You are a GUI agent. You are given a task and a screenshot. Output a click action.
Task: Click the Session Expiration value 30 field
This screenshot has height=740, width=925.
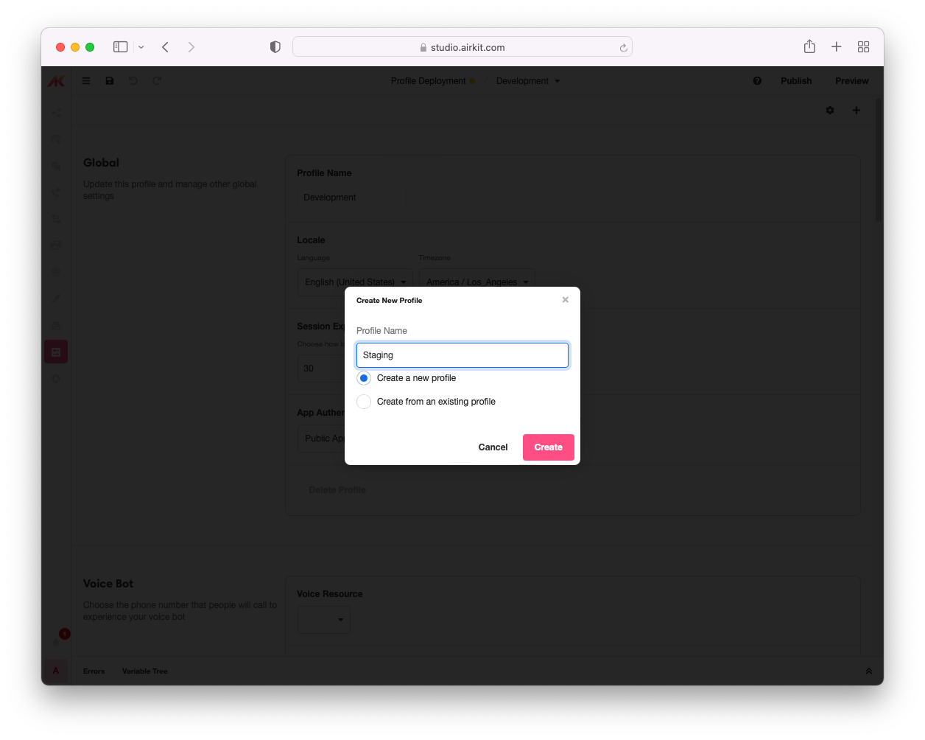click(321, 369)
